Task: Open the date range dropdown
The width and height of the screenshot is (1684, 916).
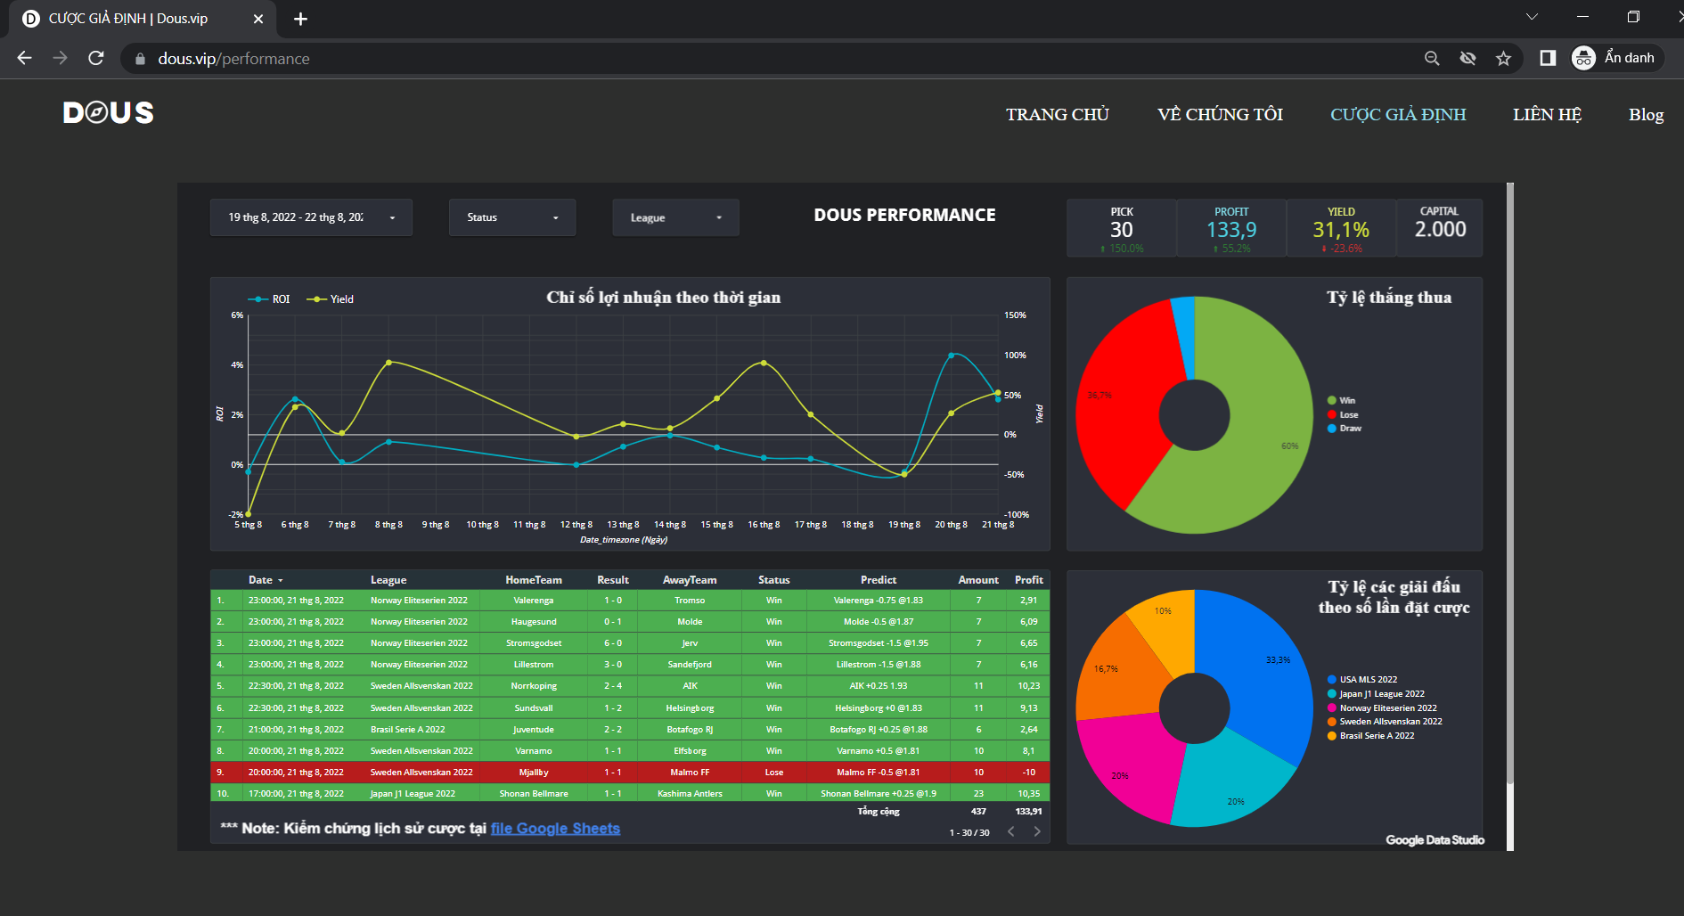Action: pos(310,217)
